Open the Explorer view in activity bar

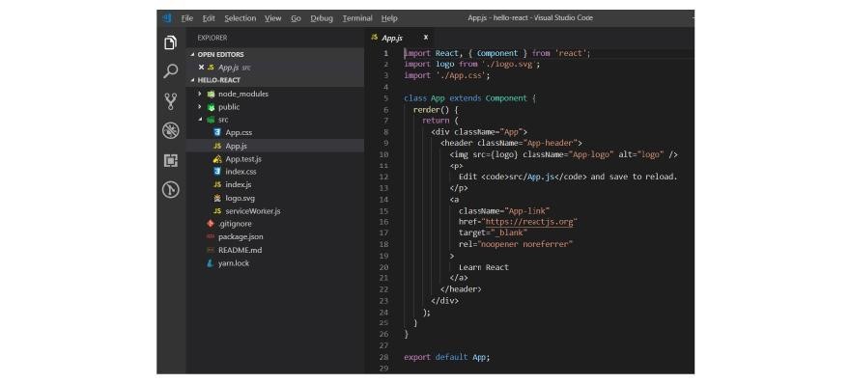pyautogui.click(x=171, y=42)
